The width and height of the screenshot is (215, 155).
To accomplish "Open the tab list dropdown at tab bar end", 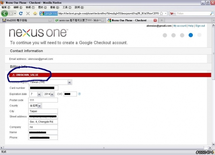I will click(214, 20).
